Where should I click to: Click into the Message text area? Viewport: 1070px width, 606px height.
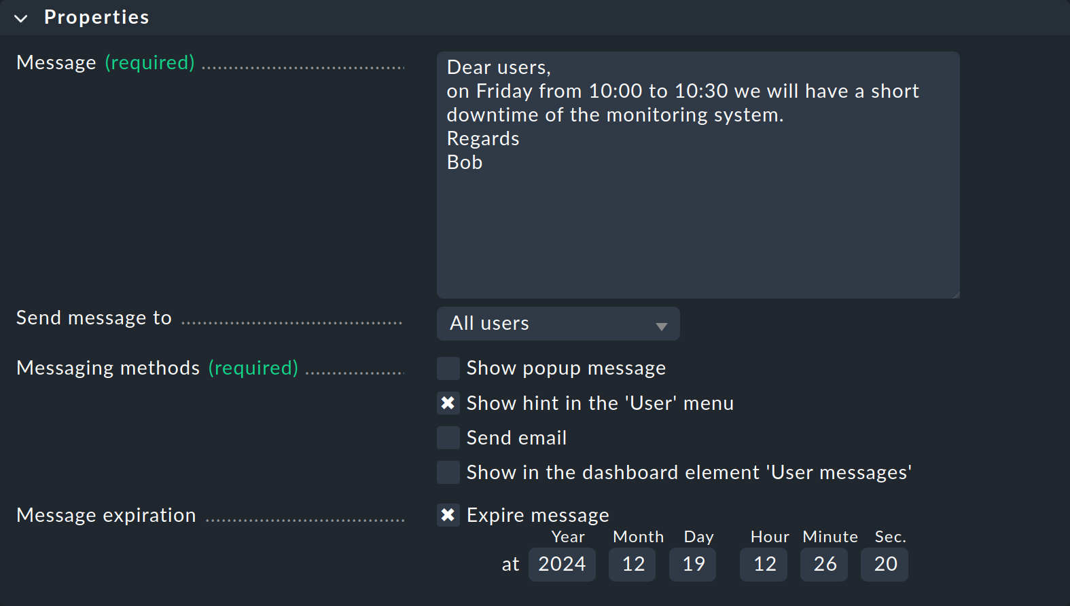tap(698, 175)
